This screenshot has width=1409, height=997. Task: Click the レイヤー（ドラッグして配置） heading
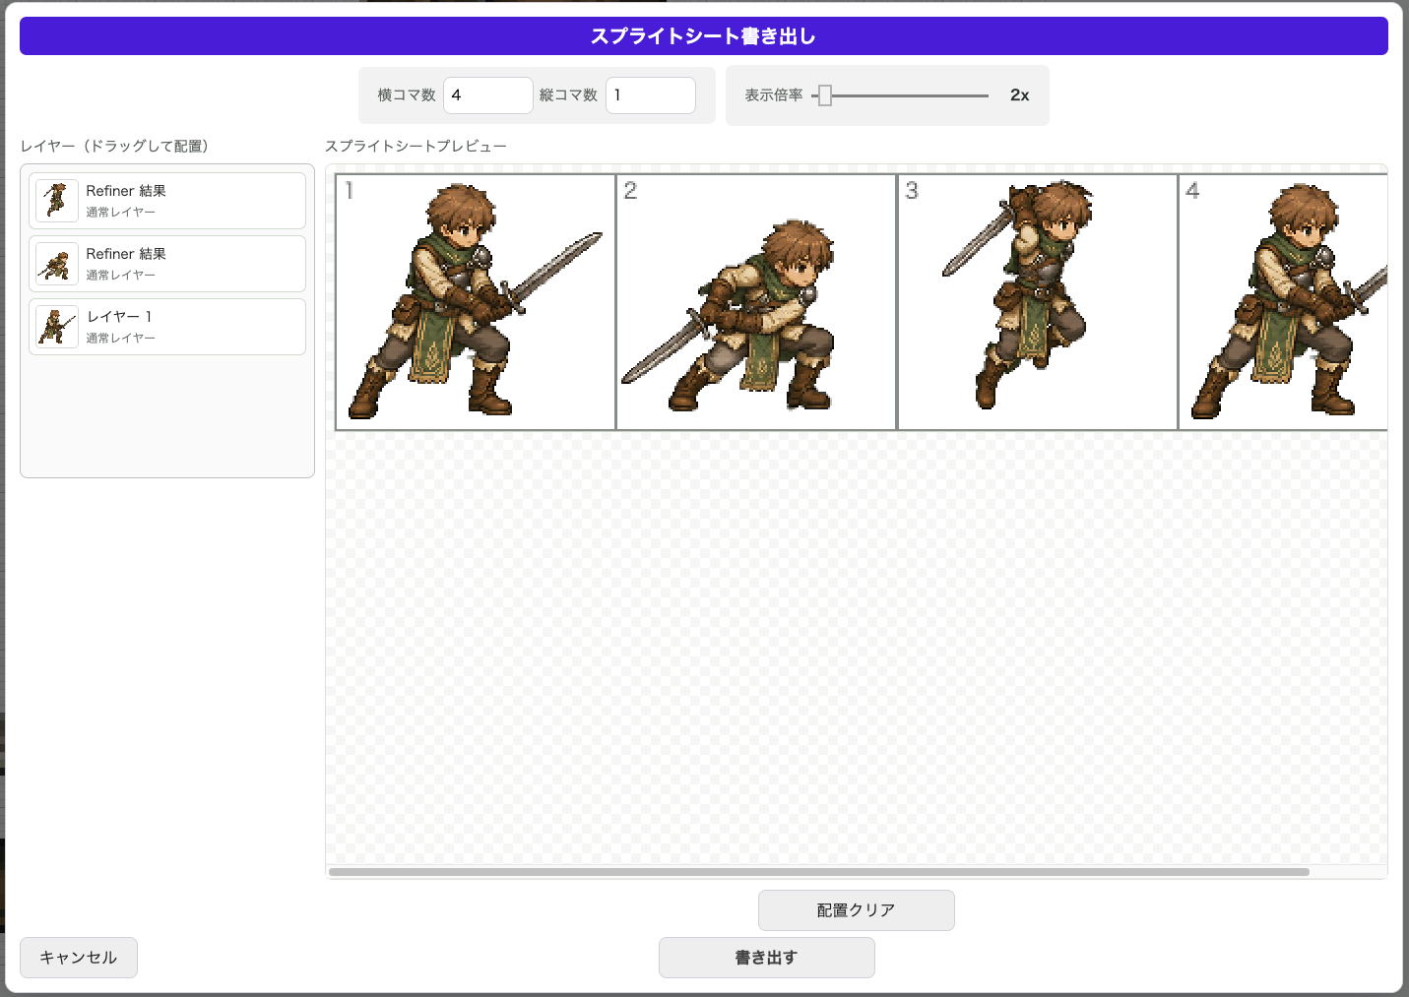114,146
